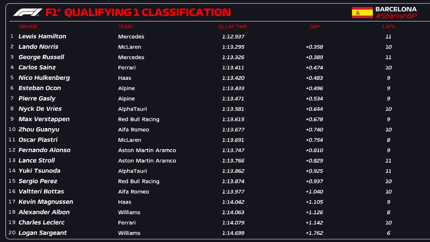Select the TEAM column header
Viewport: 430px width, 242px height.
(x=125, y=26)
